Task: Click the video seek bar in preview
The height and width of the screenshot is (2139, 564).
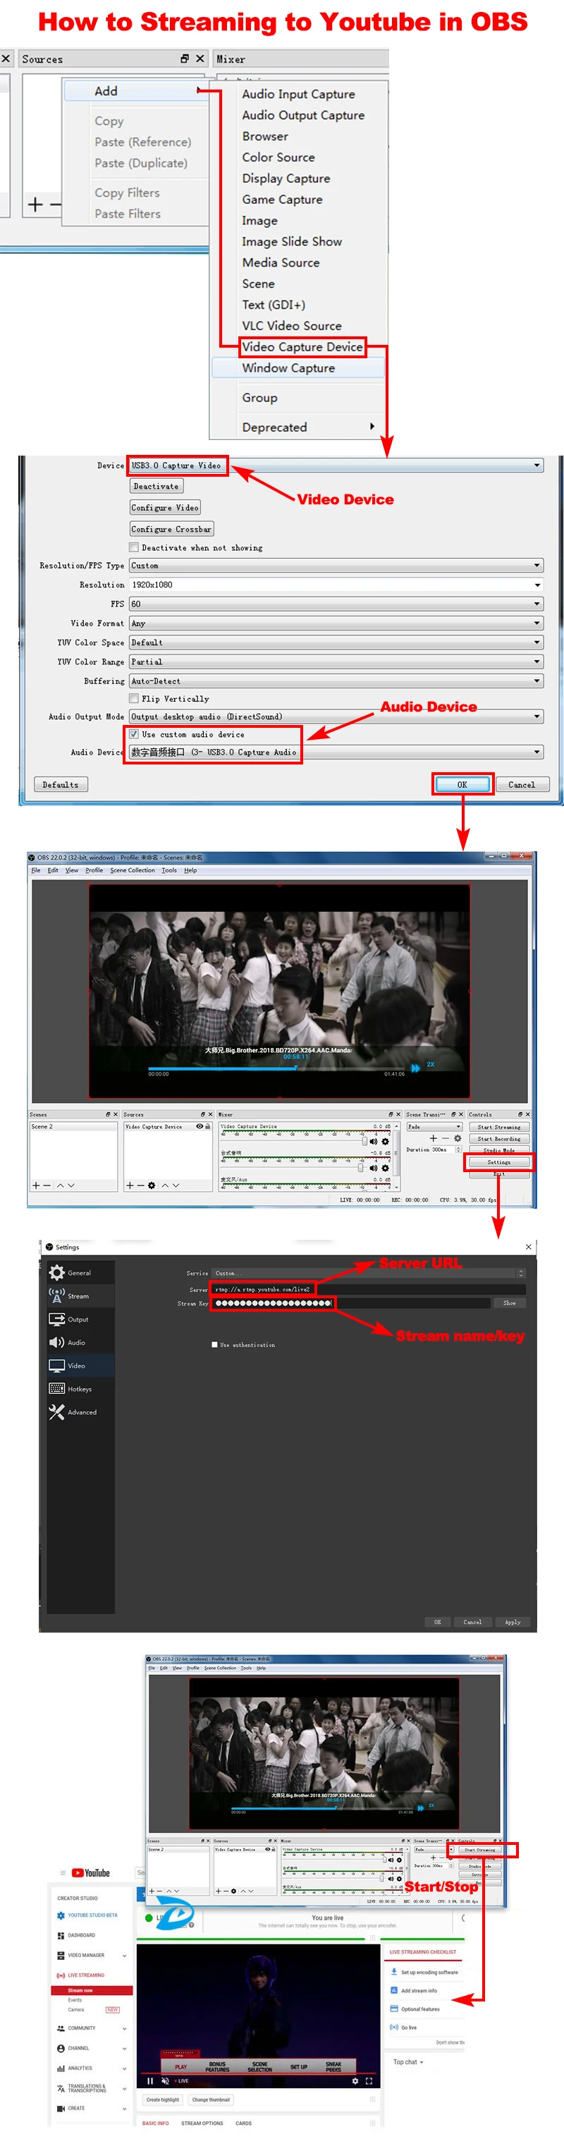Action: (x=280, y=1068)
